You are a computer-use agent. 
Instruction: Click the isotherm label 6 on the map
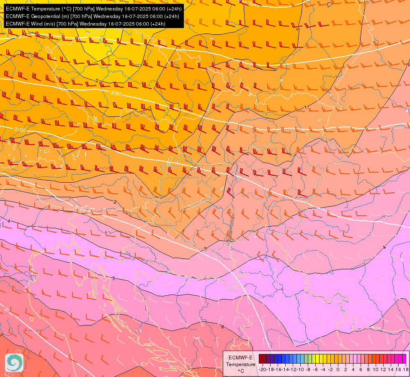[222, 327]
